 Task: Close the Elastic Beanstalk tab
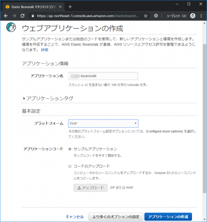click(x=60, y=7)
